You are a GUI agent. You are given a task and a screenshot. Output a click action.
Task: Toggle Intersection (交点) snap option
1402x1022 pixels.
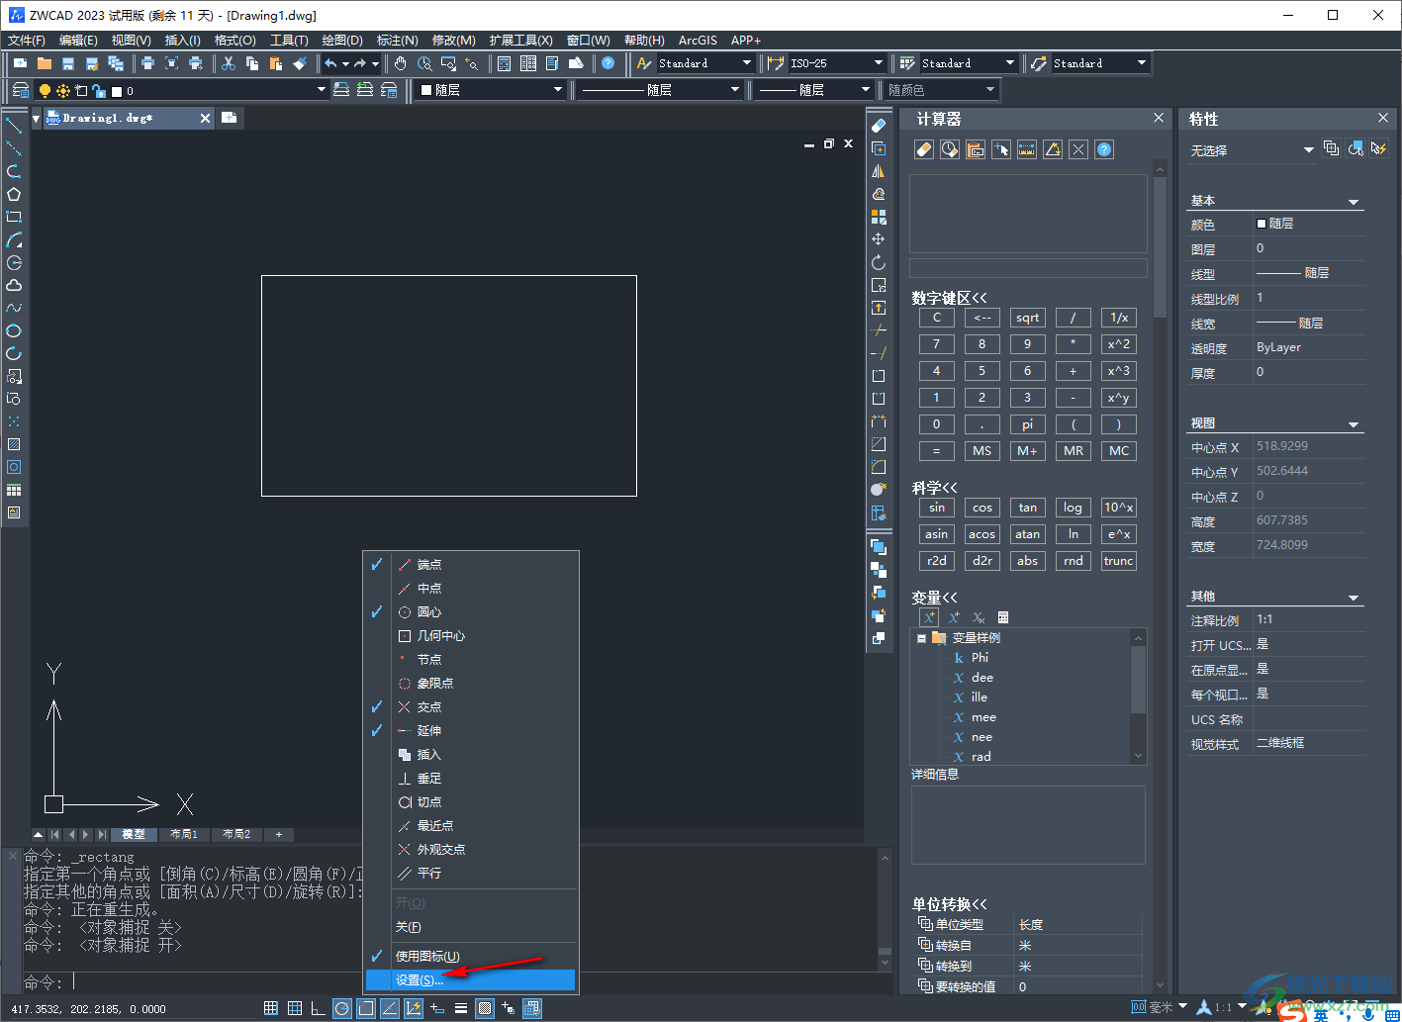(x=471, y=706)
